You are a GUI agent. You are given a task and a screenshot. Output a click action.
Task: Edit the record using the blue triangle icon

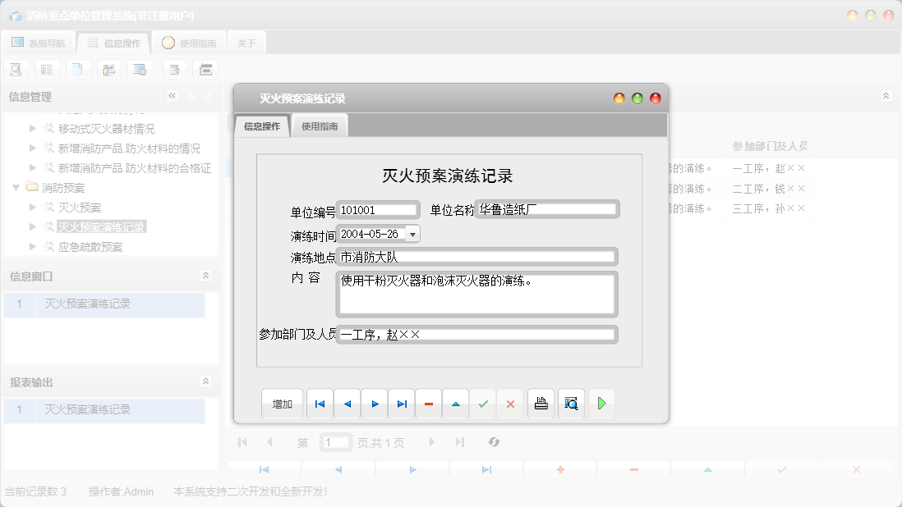tap(456, 404)
